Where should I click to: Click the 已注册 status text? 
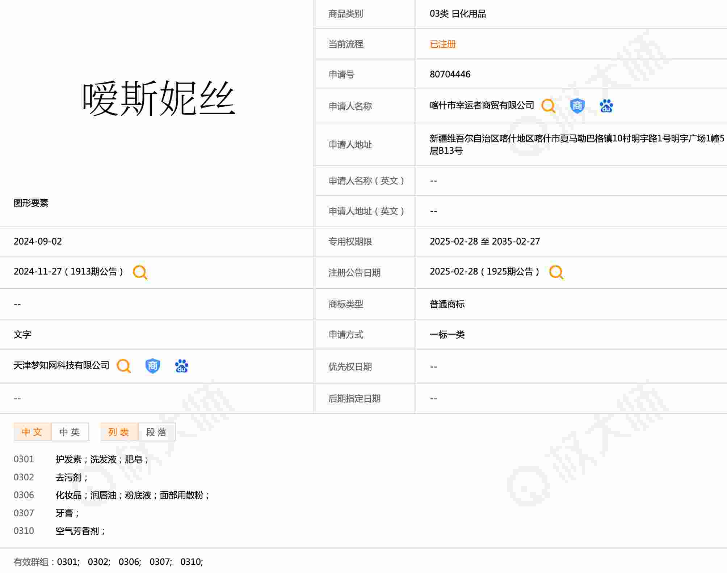(442, 44)
